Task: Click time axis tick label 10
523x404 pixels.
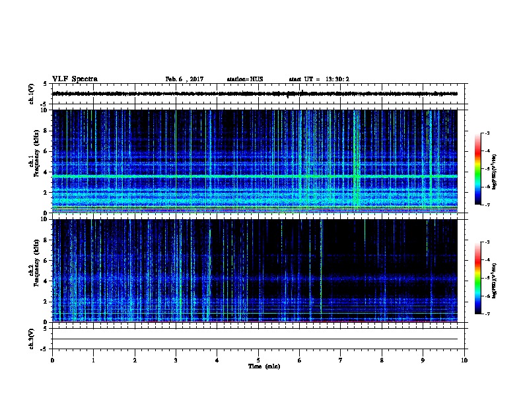Action: coord(464,360)
